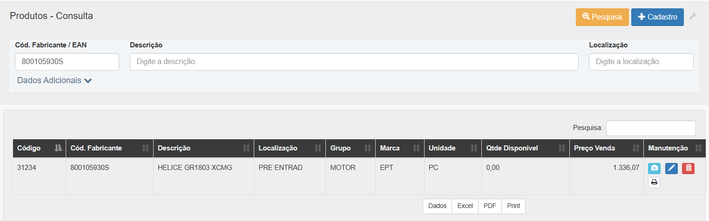709x221 pixels.
Task: Click the Print button below the table
Action: click(x=513, y=206)
